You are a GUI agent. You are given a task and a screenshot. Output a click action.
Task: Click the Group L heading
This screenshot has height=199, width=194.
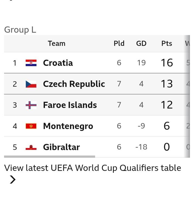tap(20, 30)
